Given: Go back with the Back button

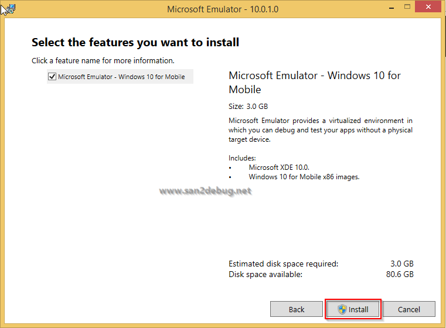Looking at the screenshot, I should coord(297,309).
